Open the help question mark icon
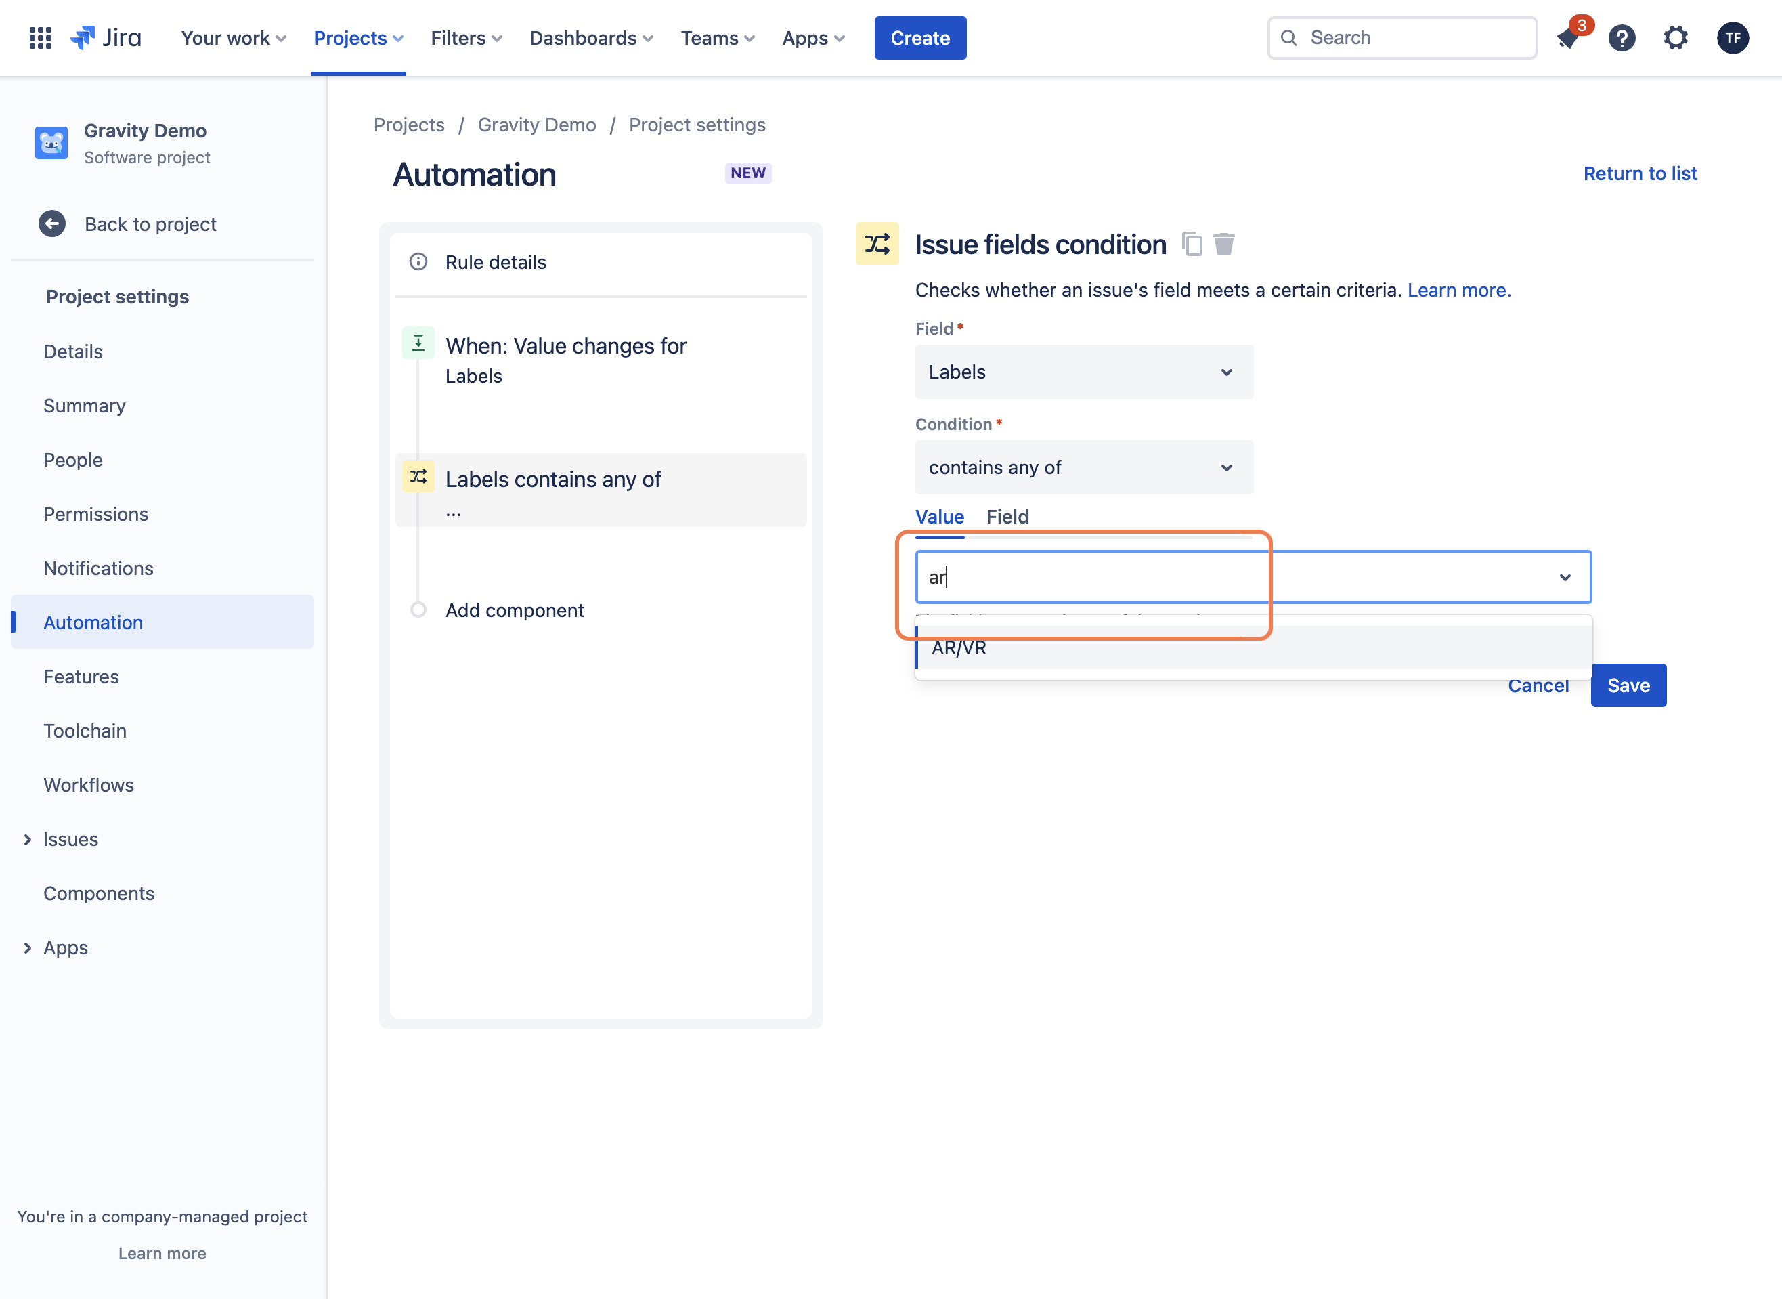The width and height of the screenshot is (1782, 1299). click(x=1622, y=38)
